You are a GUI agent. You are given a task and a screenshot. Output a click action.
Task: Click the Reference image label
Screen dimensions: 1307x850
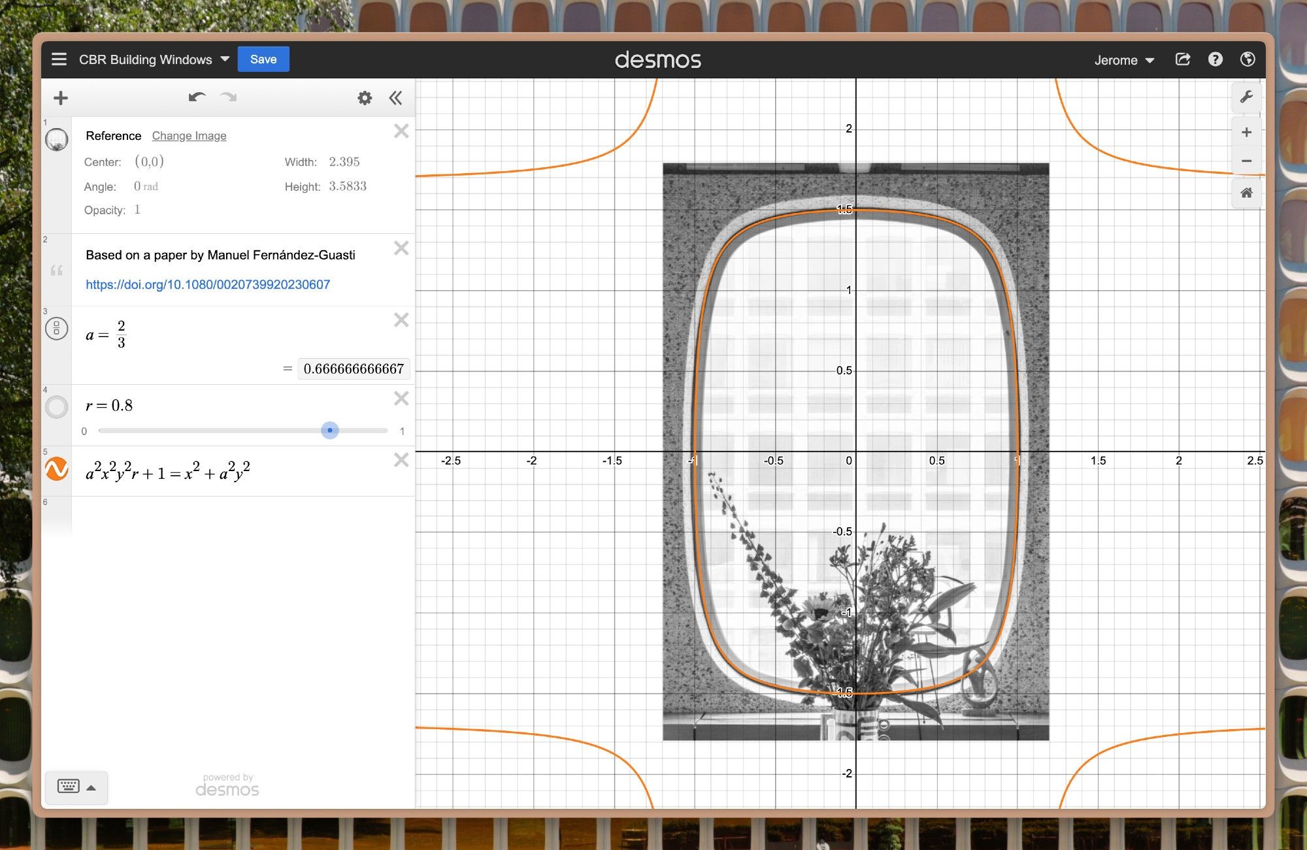pyautogui.click(x=113, y=136)
